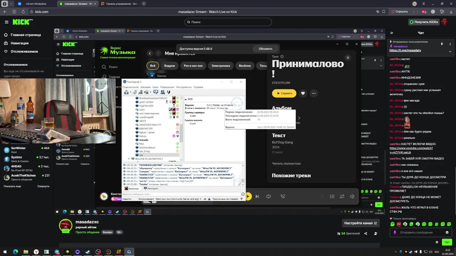Click the Настройте канал button
Image resolution: width=456 pixels, height=256 pixels.
click(361, 223)
